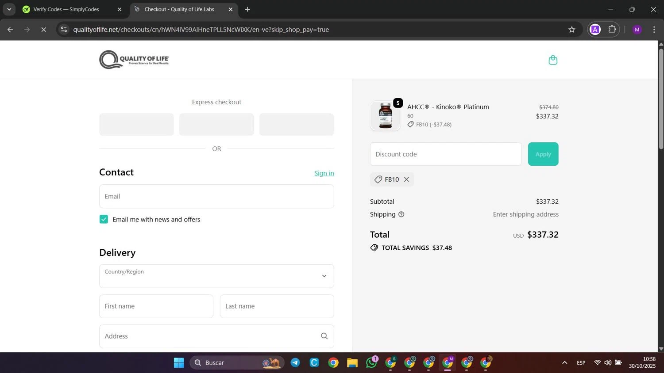Screen dimensions: 664x373
Task: Remove the FB10 discount code
Action: point(406,179)
